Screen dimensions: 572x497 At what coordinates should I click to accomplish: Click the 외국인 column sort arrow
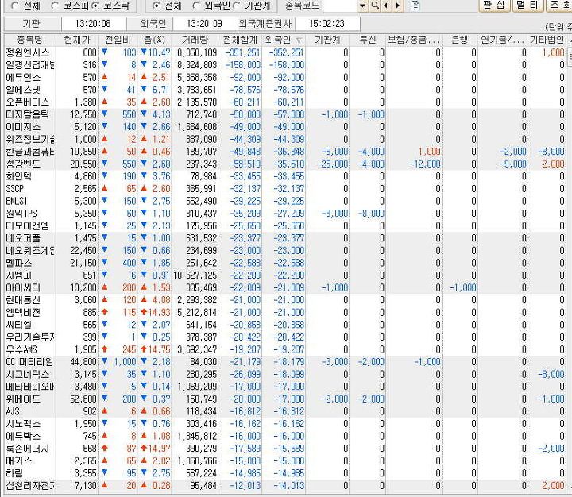(300, 40)
